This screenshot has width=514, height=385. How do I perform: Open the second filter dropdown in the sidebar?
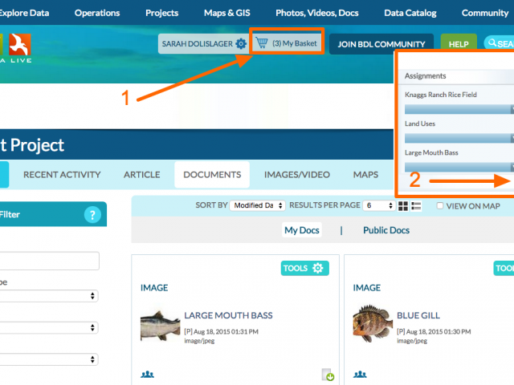pyautogui.click(x=48, y=328)
